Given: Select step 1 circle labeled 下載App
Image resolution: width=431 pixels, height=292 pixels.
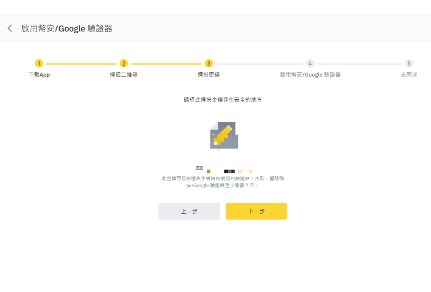Looking at the screenshot, I should click(39, 63).
